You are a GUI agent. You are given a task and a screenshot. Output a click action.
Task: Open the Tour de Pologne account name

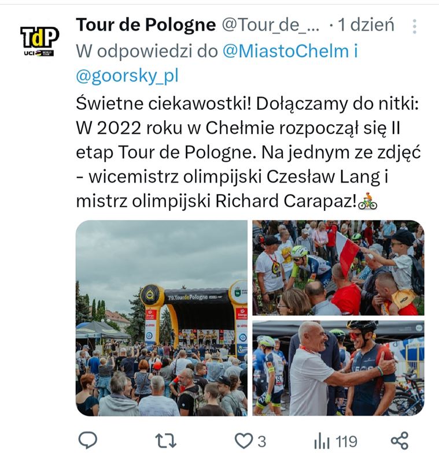[x=146, y=25]
